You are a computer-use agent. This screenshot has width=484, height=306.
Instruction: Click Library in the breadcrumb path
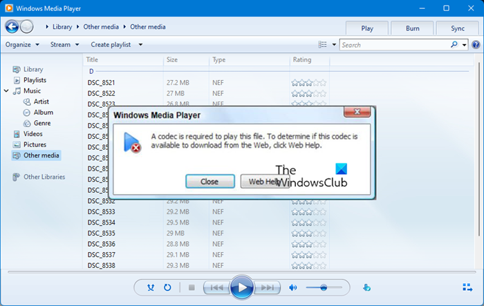[62, 27]
